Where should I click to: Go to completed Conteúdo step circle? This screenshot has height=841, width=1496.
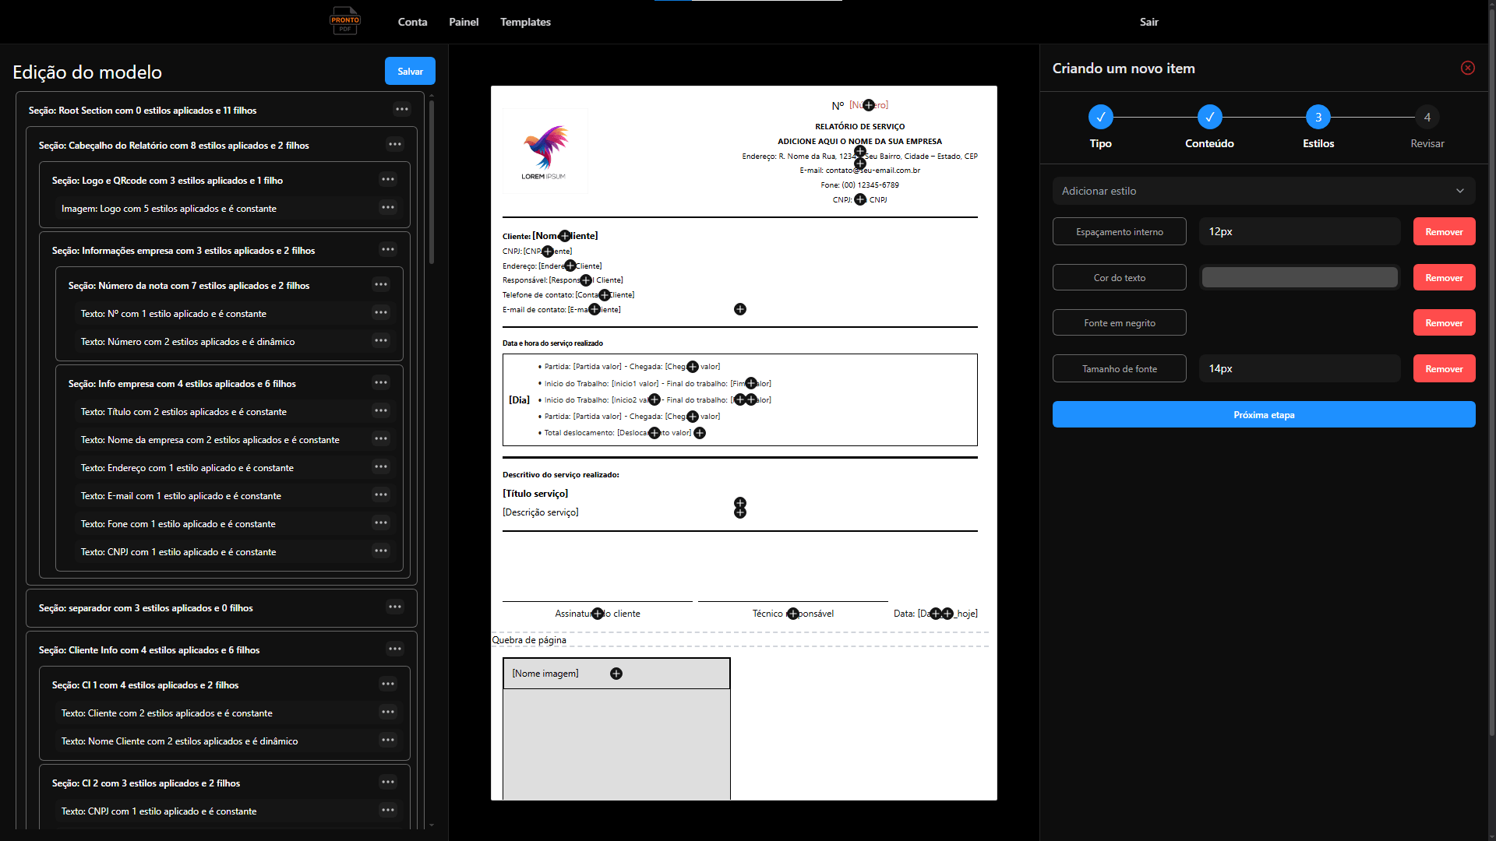click(x=1209, y=118)
